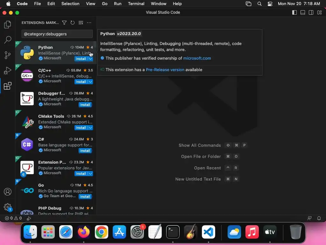Install the Python extension
Image resolution: width=326 pixels, height=245 pixels.
click(81, 59)
